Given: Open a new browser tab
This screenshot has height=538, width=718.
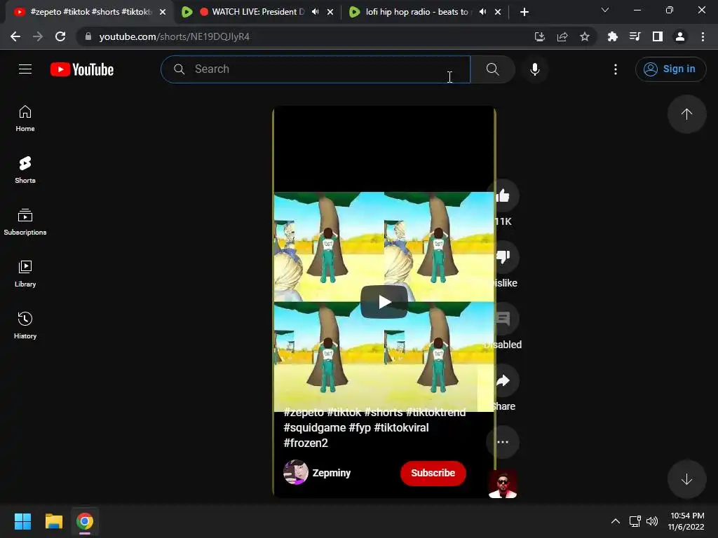Looking at the screenshot, I should pyautogui.click(x=524, y=12).
